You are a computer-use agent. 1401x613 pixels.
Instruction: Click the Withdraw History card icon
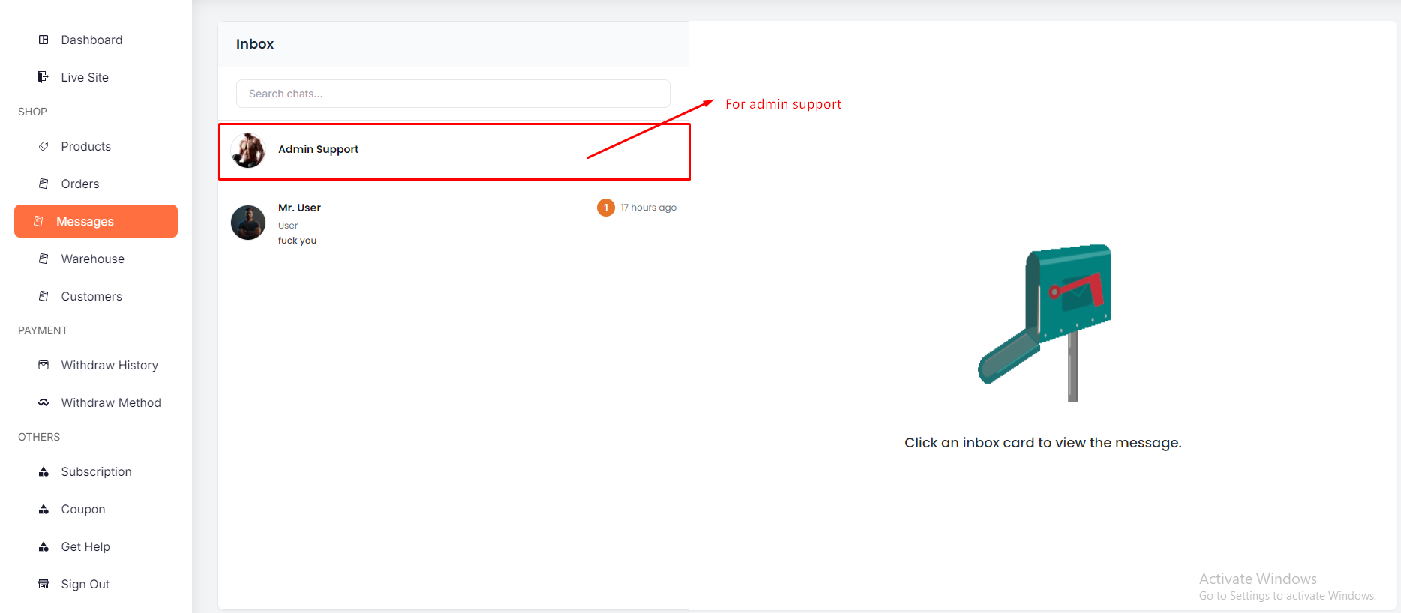point(43,365)
